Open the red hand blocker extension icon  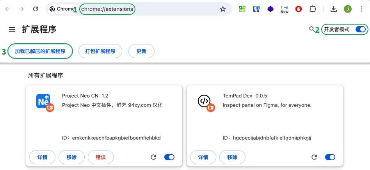(299, 9)
